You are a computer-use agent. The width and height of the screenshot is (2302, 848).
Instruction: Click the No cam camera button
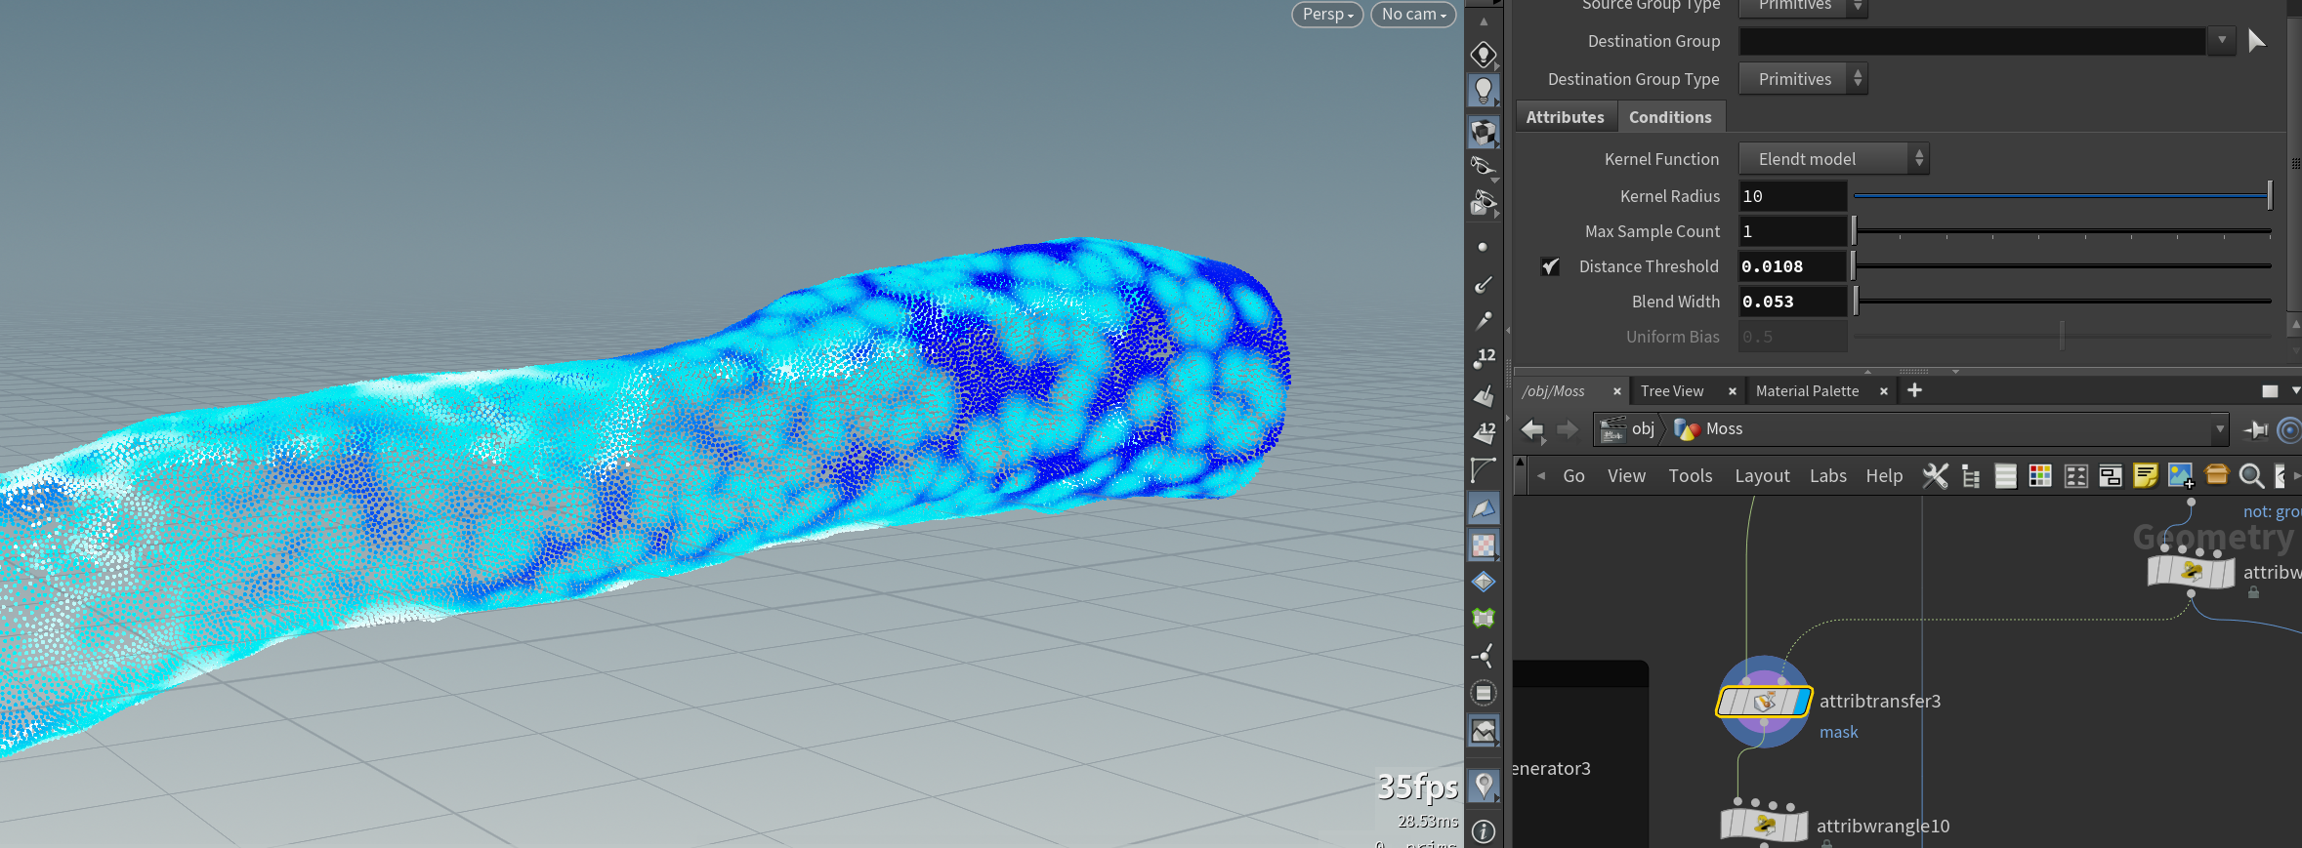[x=1413, y=15]
